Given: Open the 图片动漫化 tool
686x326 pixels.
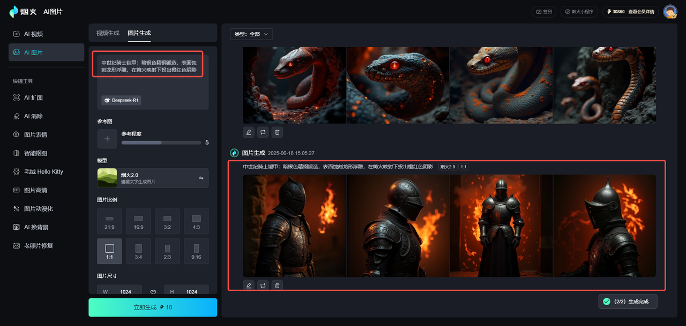Looking at the screenshot, I should pos(46,208).
